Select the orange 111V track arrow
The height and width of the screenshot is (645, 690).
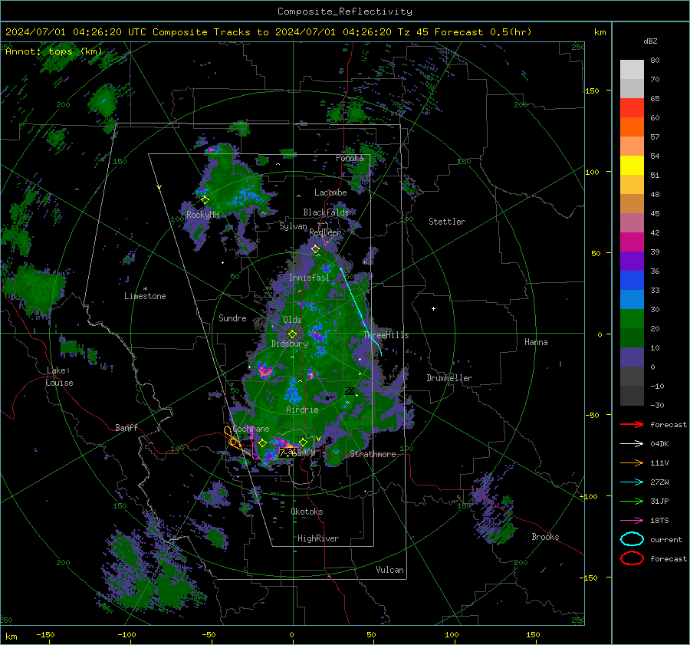pos(632,462)
